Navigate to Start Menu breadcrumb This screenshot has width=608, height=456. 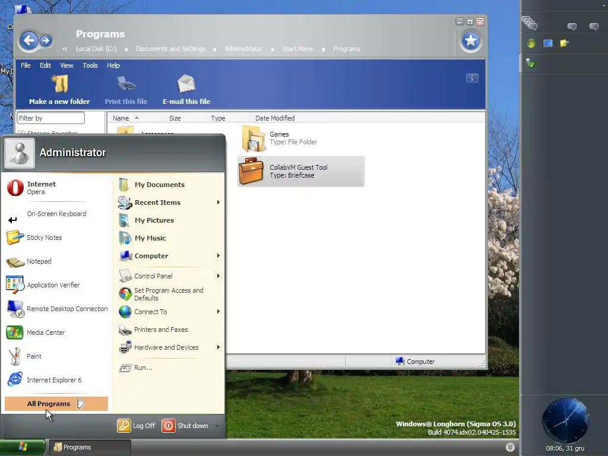click(x=298, y=49)
